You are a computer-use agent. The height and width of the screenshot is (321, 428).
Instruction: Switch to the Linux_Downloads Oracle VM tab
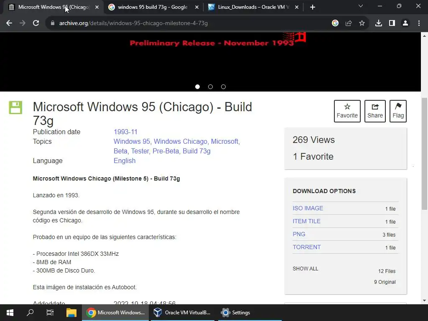(x=253, y=7)
